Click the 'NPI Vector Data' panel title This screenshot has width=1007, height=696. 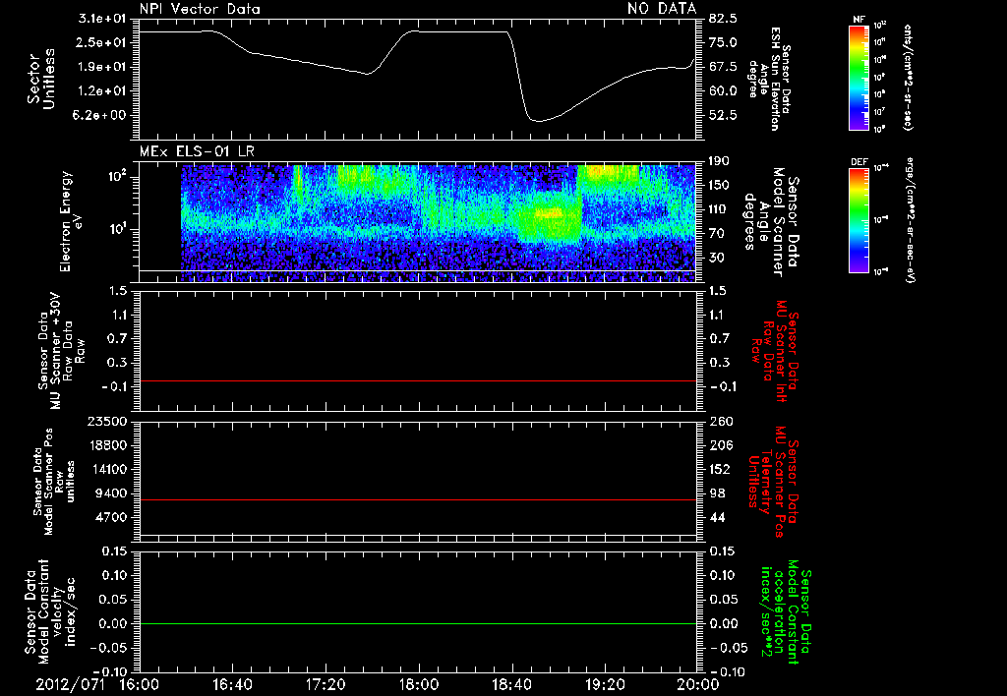(x=200, y=9)
